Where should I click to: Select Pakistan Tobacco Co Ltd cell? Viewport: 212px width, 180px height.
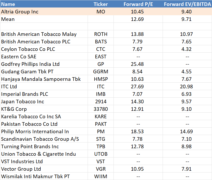[x=44, y=124]
